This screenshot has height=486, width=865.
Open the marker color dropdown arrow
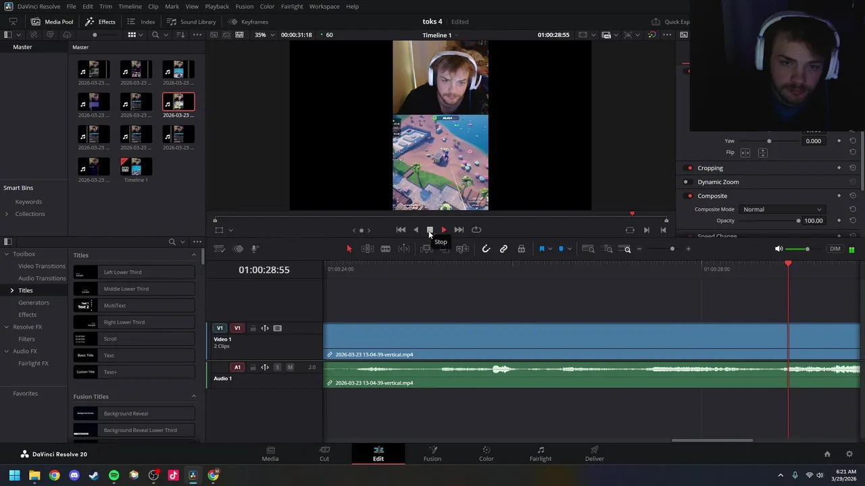coord(569,249)
